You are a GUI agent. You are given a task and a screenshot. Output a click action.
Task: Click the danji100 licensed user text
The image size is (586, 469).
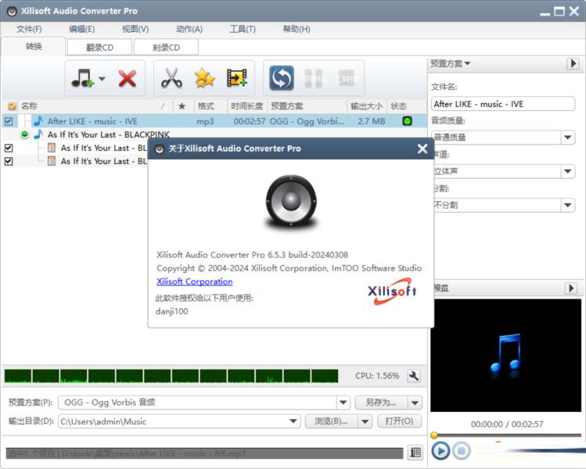coord(172,311)
